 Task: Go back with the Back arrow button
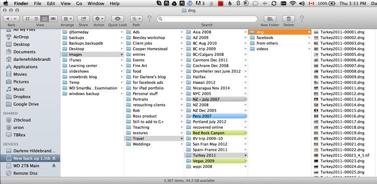[x=8, y=19]
